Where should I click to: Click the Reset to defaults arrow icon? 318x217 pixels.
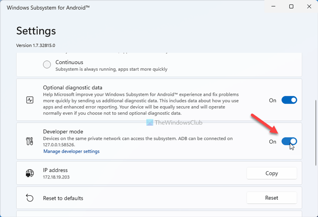pos(30,198)
